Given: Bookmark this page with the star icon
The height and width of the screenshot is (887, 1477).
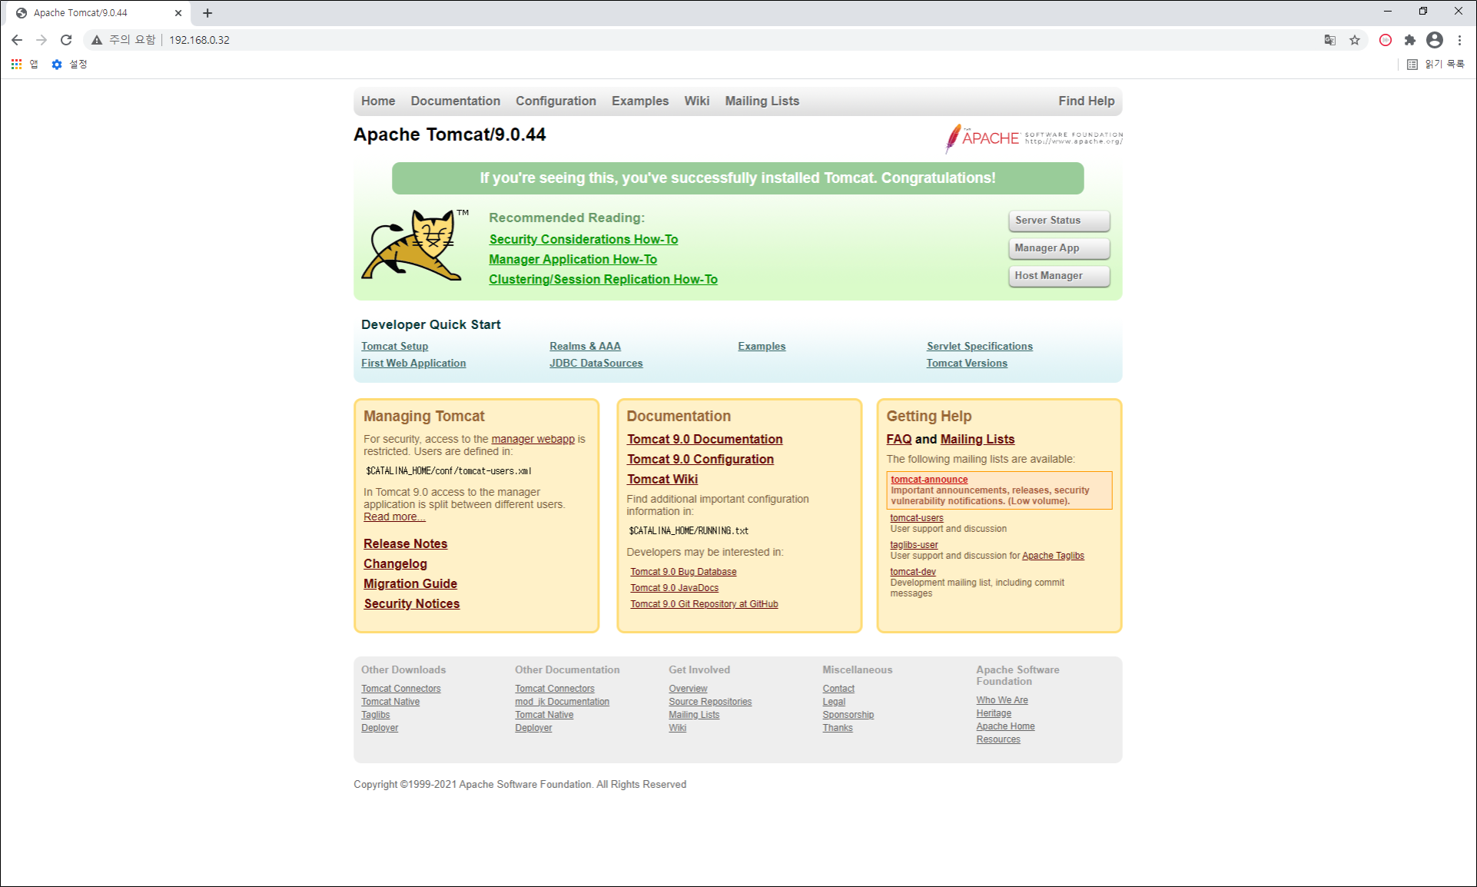Looking at the screenshot, I should [1355, 40].
